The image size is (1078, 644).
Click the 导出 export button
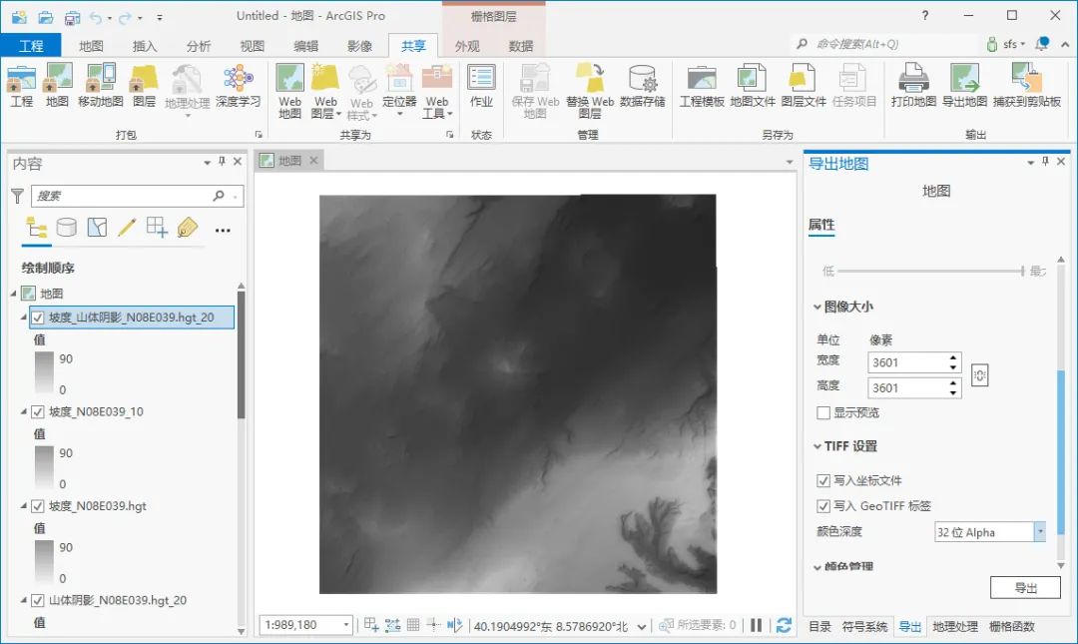click(x=1025, y=587)
